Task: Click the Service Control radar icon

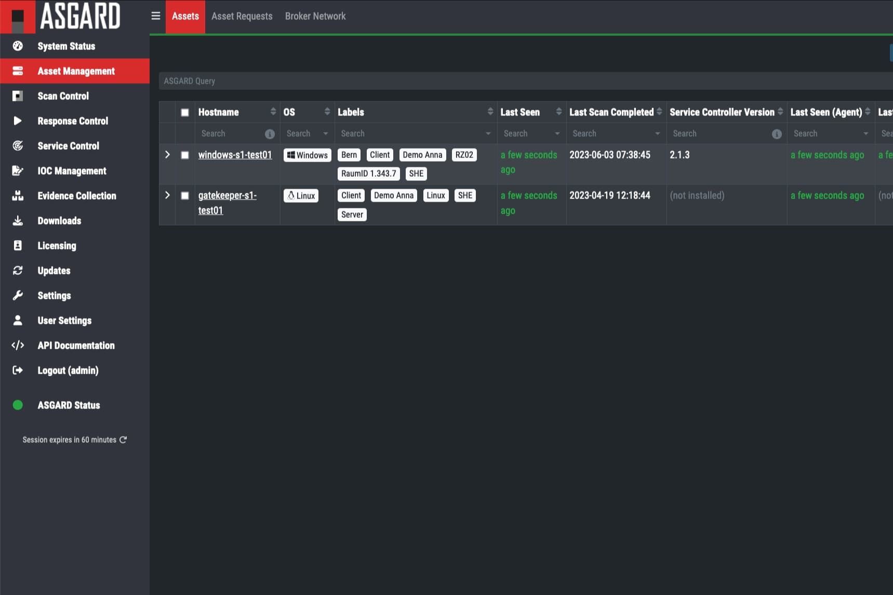Action: coord(18,146)
